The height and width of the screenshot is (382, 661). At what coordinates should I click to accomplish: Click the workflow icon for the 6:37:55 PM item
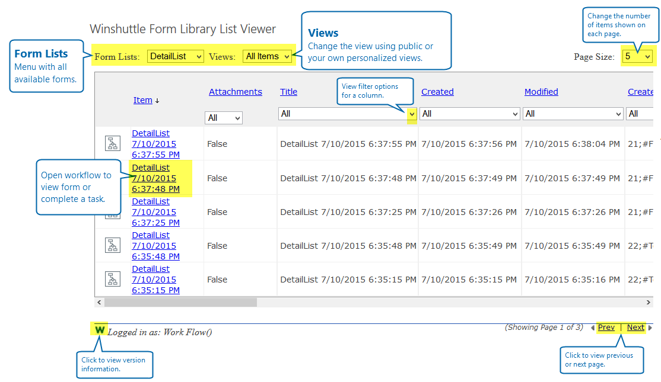click(113, 143)
